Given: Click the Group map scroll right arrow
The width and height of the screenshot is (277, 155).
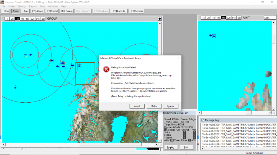Looking at the screenshot, I should (156, 145).
